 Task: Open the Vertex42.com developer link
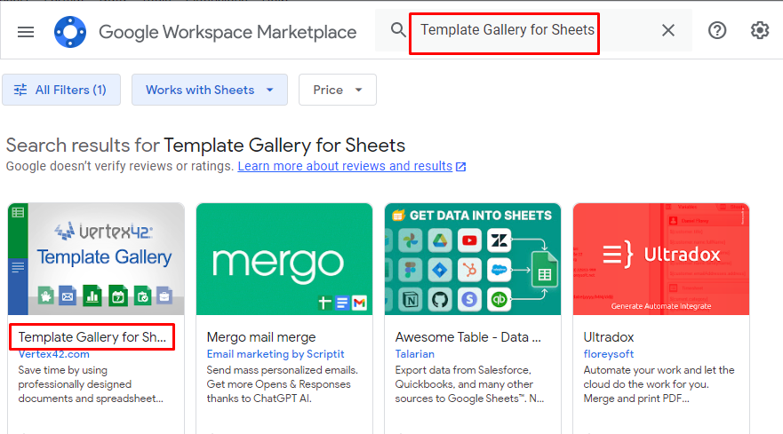point(54,354)
